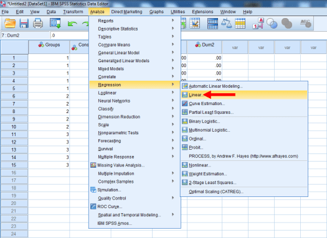The width and height of the screenshot is (327, 238).
Task: Open the Transform menu
Action: (x=73, y=12)
